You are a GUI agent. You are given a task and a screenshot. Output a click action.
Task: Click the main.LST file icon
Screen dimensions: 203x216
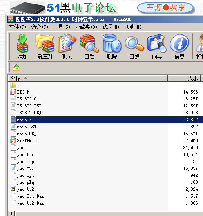[13, 127]
